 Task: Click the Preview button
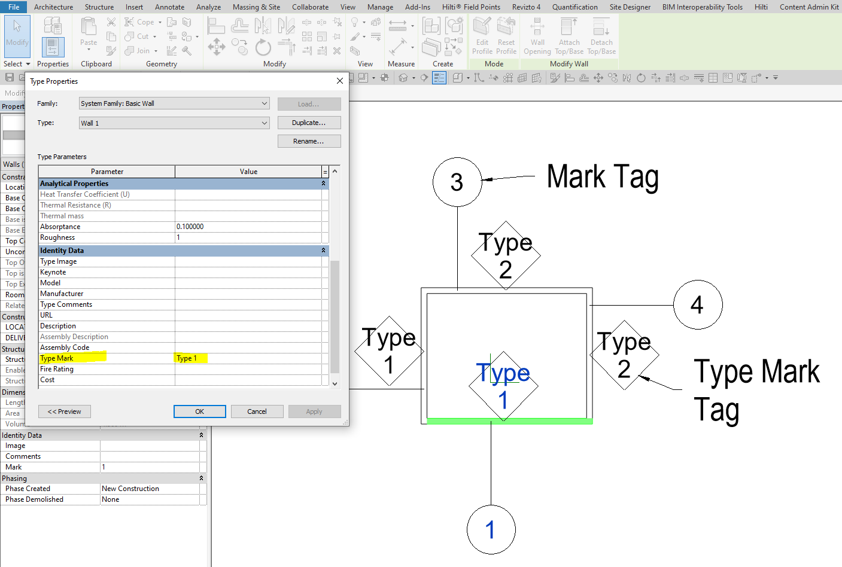tap(64, 411)
